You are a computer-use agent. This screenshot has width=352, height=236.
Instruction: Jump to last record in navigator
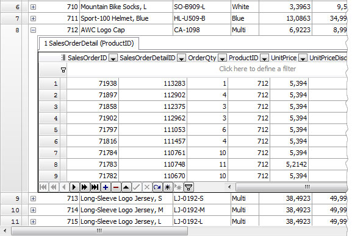[x=95, y=187]
